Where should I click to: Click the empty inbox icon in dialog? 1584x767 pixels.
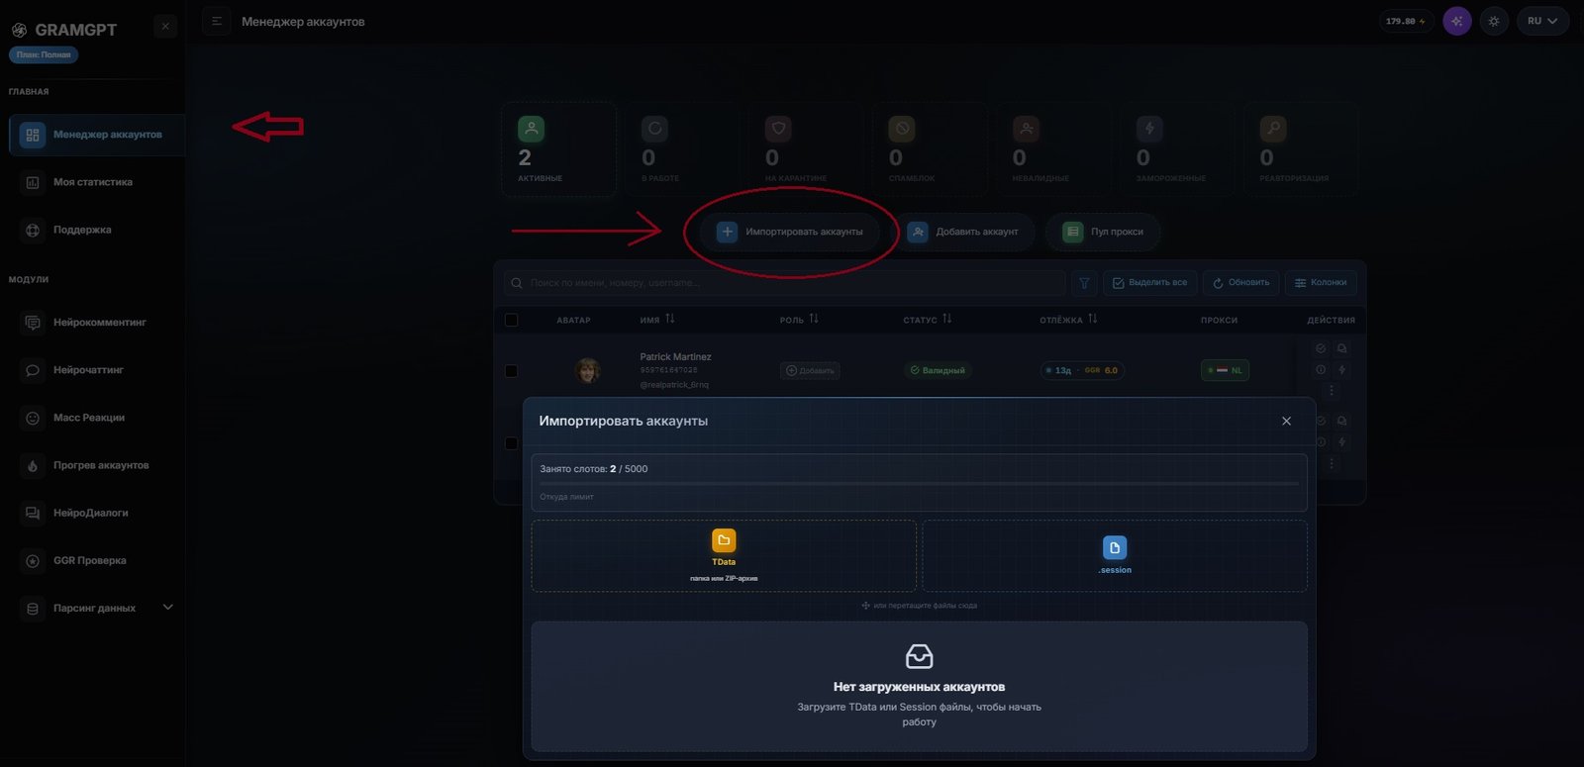click(920, 656)
